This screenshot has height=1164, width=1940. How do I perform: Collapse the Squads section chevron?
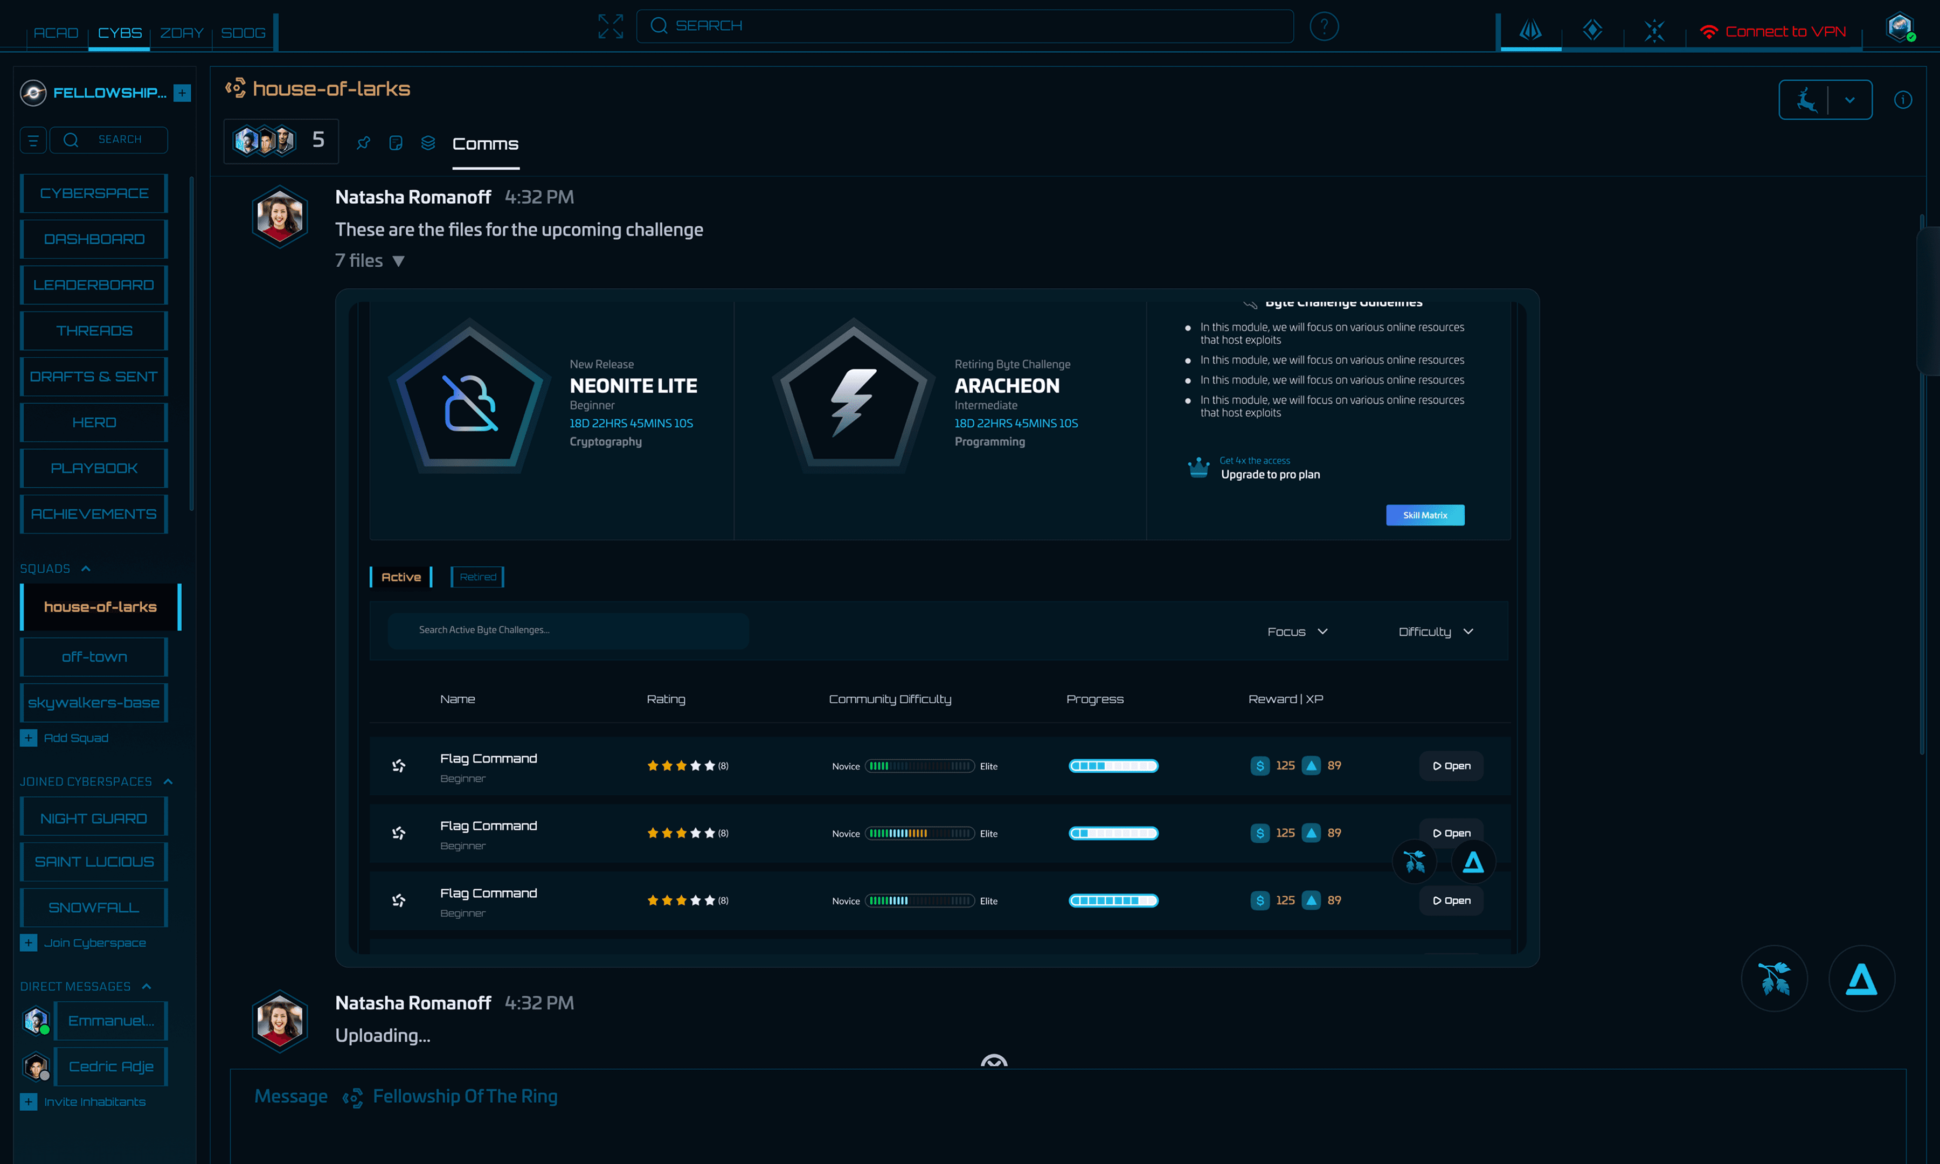86,569
